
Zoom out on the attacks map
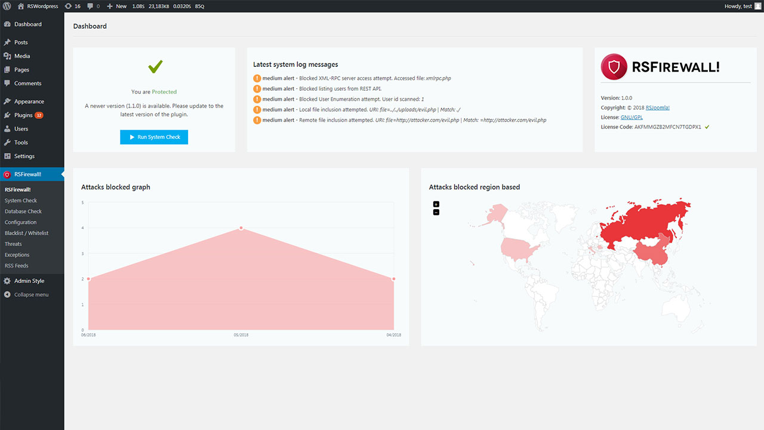436,212
